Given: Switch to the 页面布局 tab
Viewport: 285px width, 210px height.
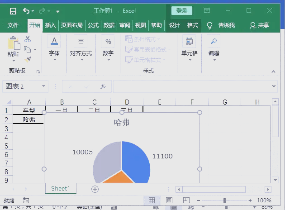Looking at the screenshot, I should [72, 25].
